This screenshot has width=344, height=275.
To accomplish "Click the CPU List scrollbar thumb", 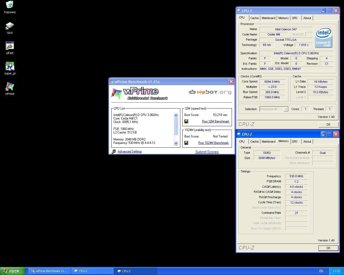I will click(176, 126).
